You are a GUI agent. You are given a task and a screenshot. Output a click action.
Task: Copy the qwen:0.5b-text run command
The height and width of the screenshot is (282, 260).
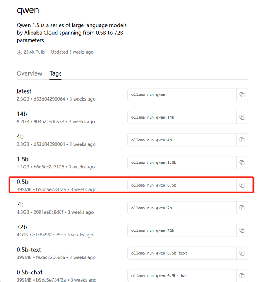coord(242,253)
